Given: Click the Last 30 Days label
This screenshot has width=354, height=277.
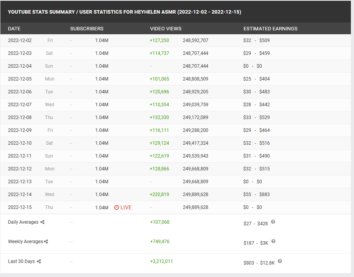Looking at the screenshot, I should 21,261.
